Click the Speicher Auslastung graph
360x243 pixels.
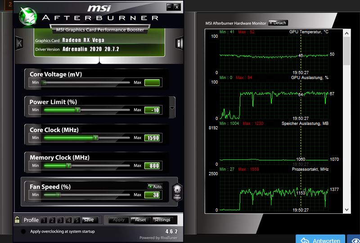point(274,146)
